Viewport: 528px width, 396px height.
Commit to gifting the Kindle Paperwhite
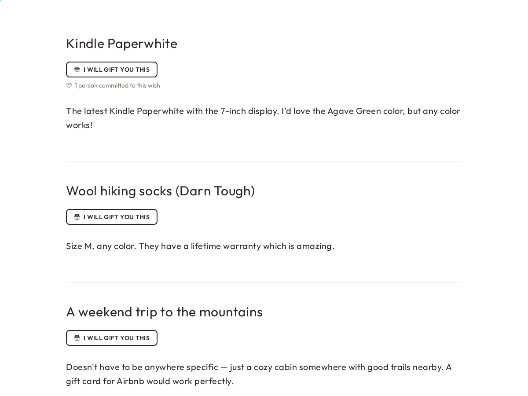111,69
